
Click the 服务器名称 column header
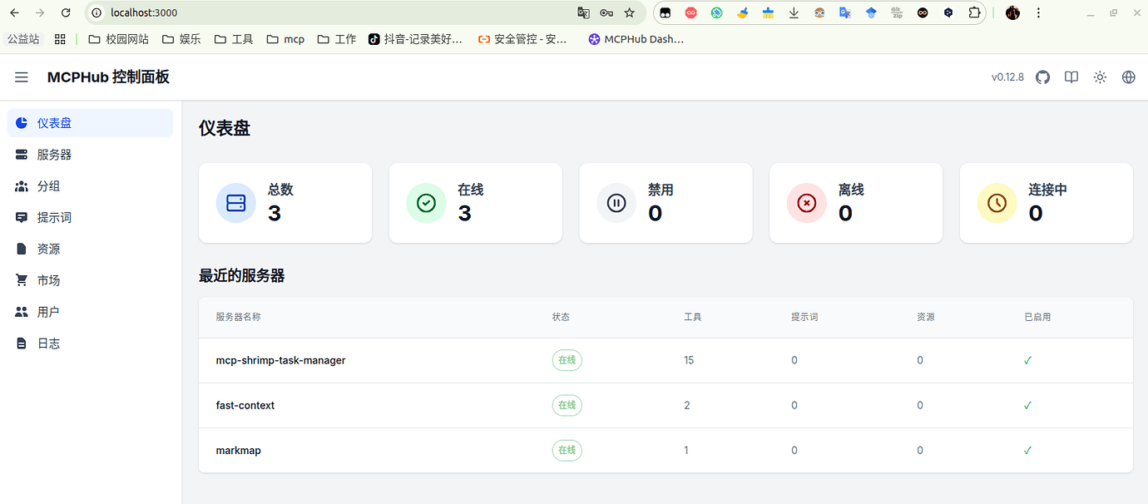tap(238, 317)
